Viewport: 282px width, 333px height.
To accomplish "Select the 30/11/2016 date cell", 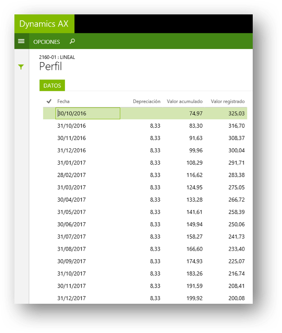I will pos(72,138).
